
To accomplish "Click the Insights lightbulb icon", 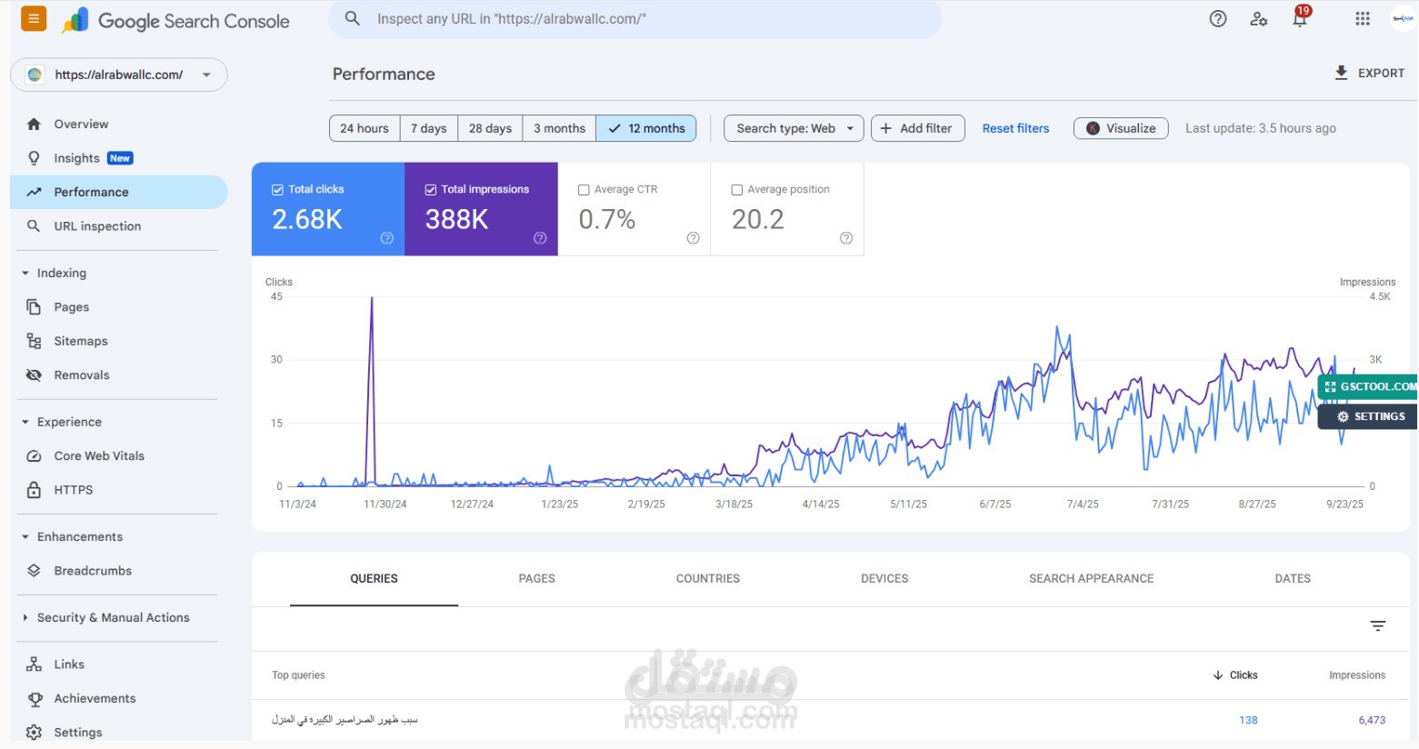I will coord(34,158).
